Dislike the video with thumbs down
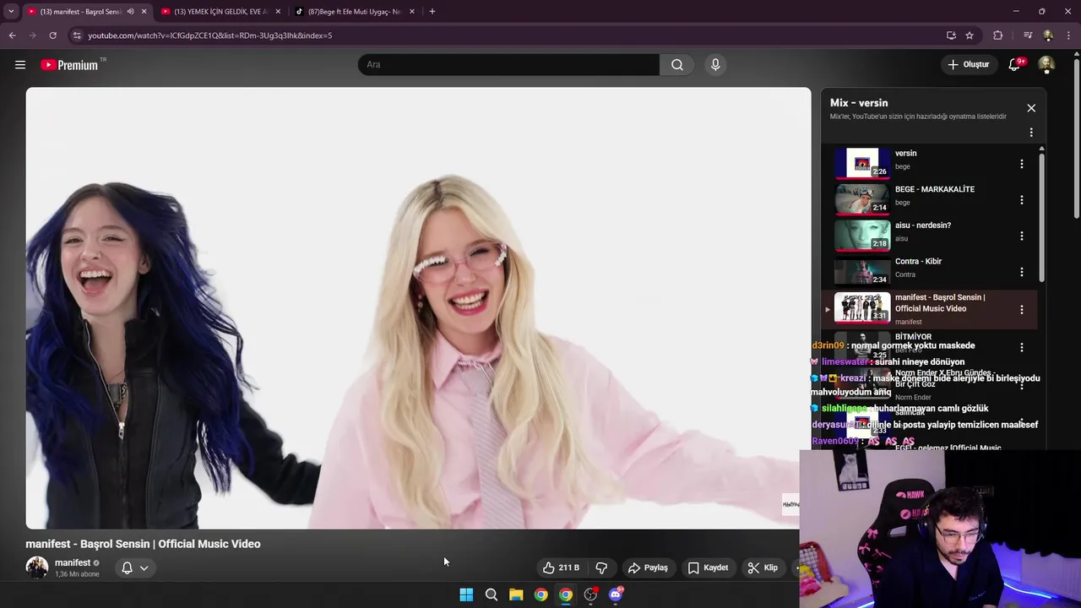Image resolution: width=1081 pixels, height=608 pixels. [x=601, y=567]
